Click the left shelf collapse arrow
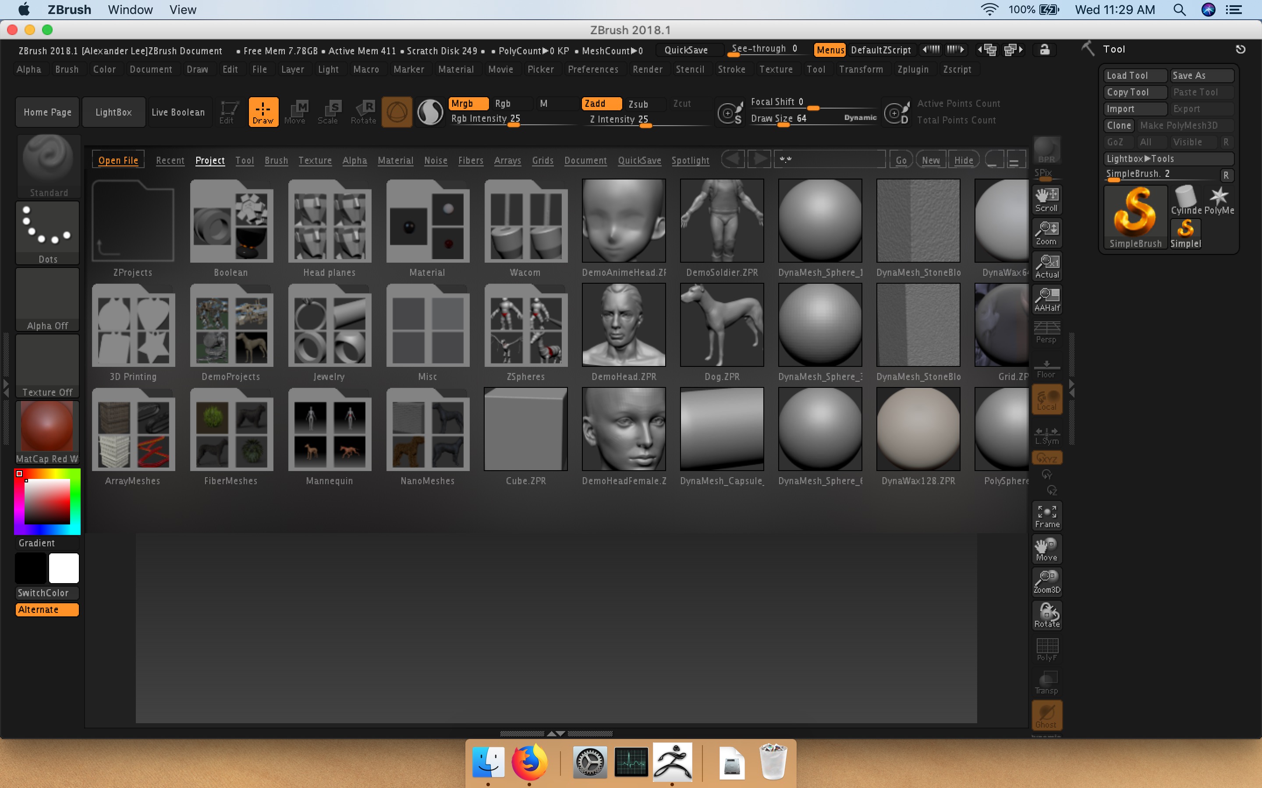Viewport: 1262px width, 788px height. point(6,388)
